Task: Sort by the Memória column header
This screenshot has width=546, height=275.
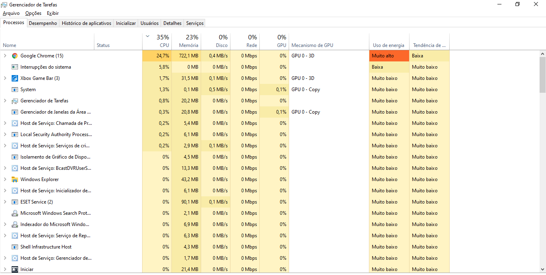Action: pyautogui.click(x=186, y=41)
